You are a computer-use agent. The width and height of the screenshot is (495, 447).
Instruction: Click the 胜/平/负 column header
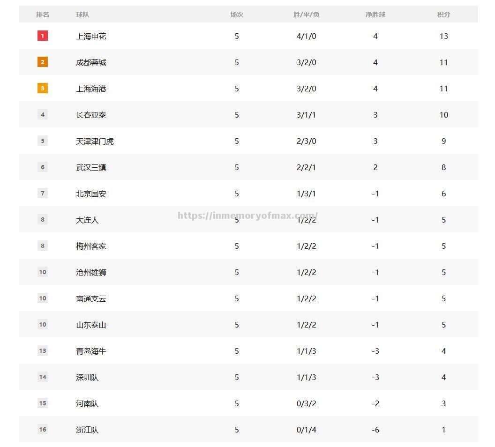306,15
